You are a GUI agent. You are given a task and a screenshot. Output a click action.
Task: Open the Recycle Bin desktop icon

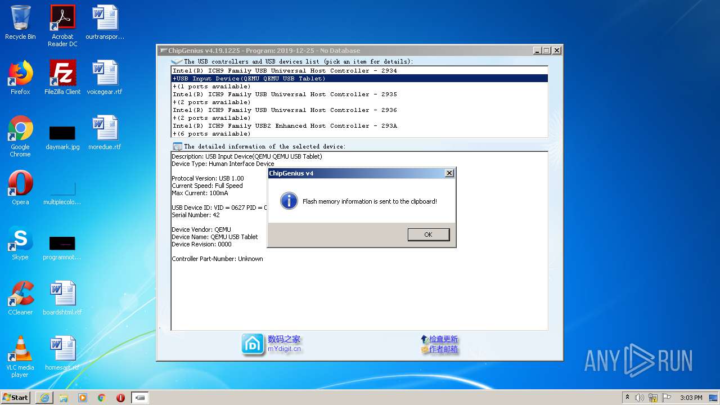tap(20, 22)
